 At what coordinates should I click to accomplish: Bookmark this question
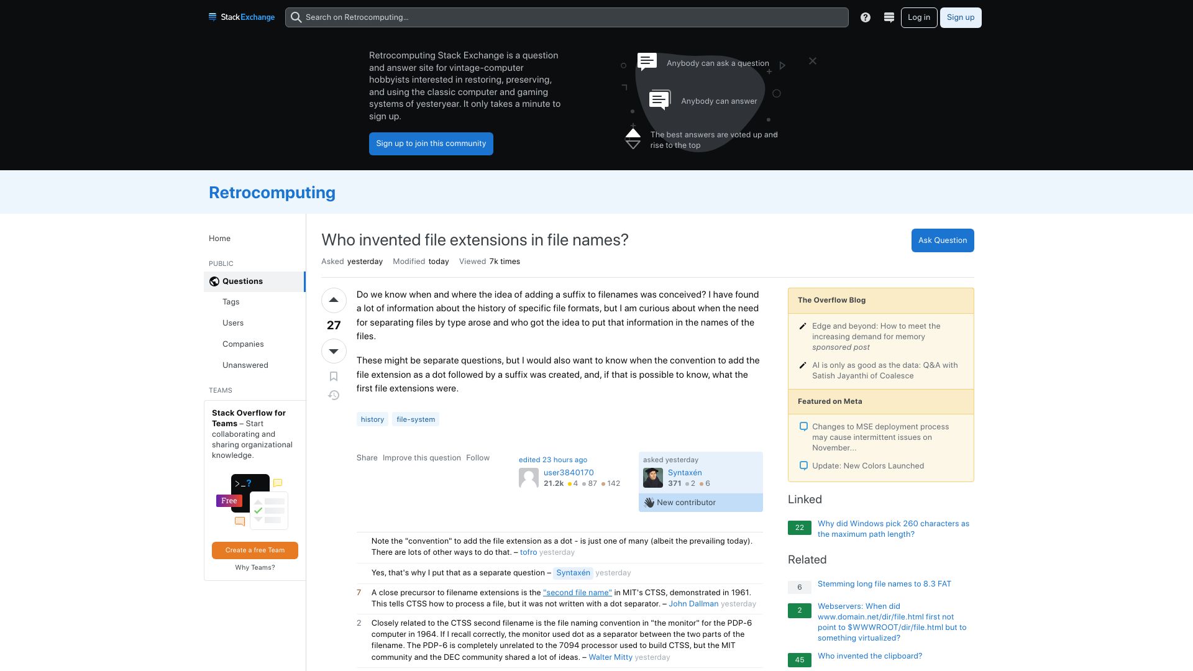point(334,377)
